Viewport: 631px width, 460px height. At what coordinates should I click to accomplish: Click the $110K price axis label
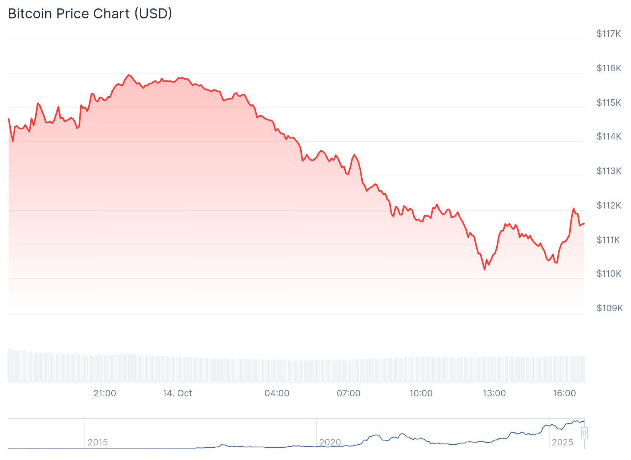click(x=609, y=274)
